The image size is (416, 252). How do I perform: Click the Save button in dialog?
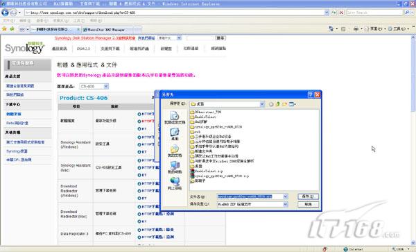(308, 196)
